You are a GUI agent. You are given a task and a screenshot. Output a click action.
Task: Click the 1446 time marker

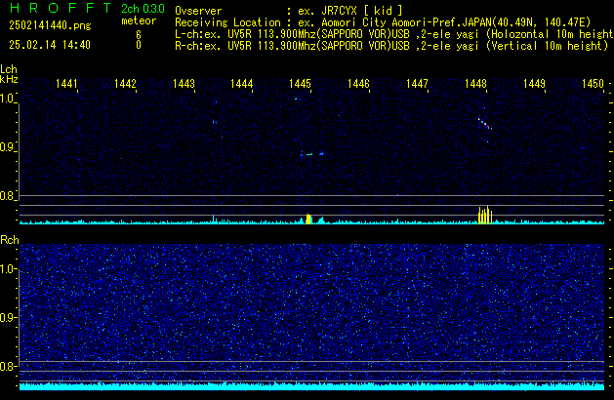point(358,84)
